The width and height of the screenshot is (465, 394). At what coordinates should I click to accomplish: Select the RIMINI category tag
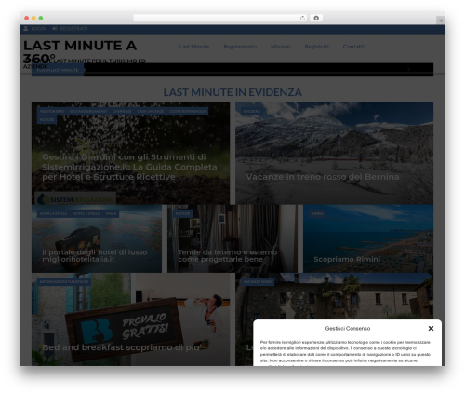click(317, 213)
